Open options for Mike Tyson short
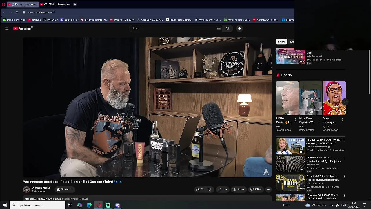Screen dimensions: 371x209 click(x=319, y=120)
